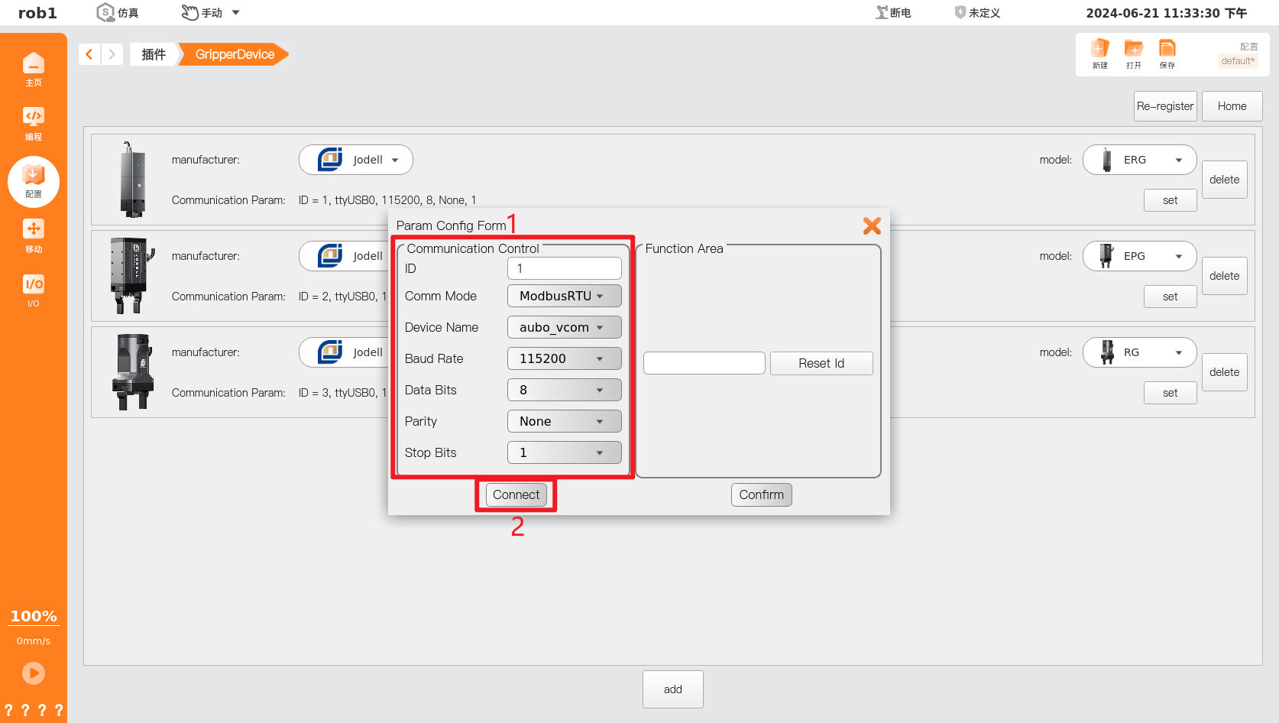Click the Connect button

[x=516, y=494]
